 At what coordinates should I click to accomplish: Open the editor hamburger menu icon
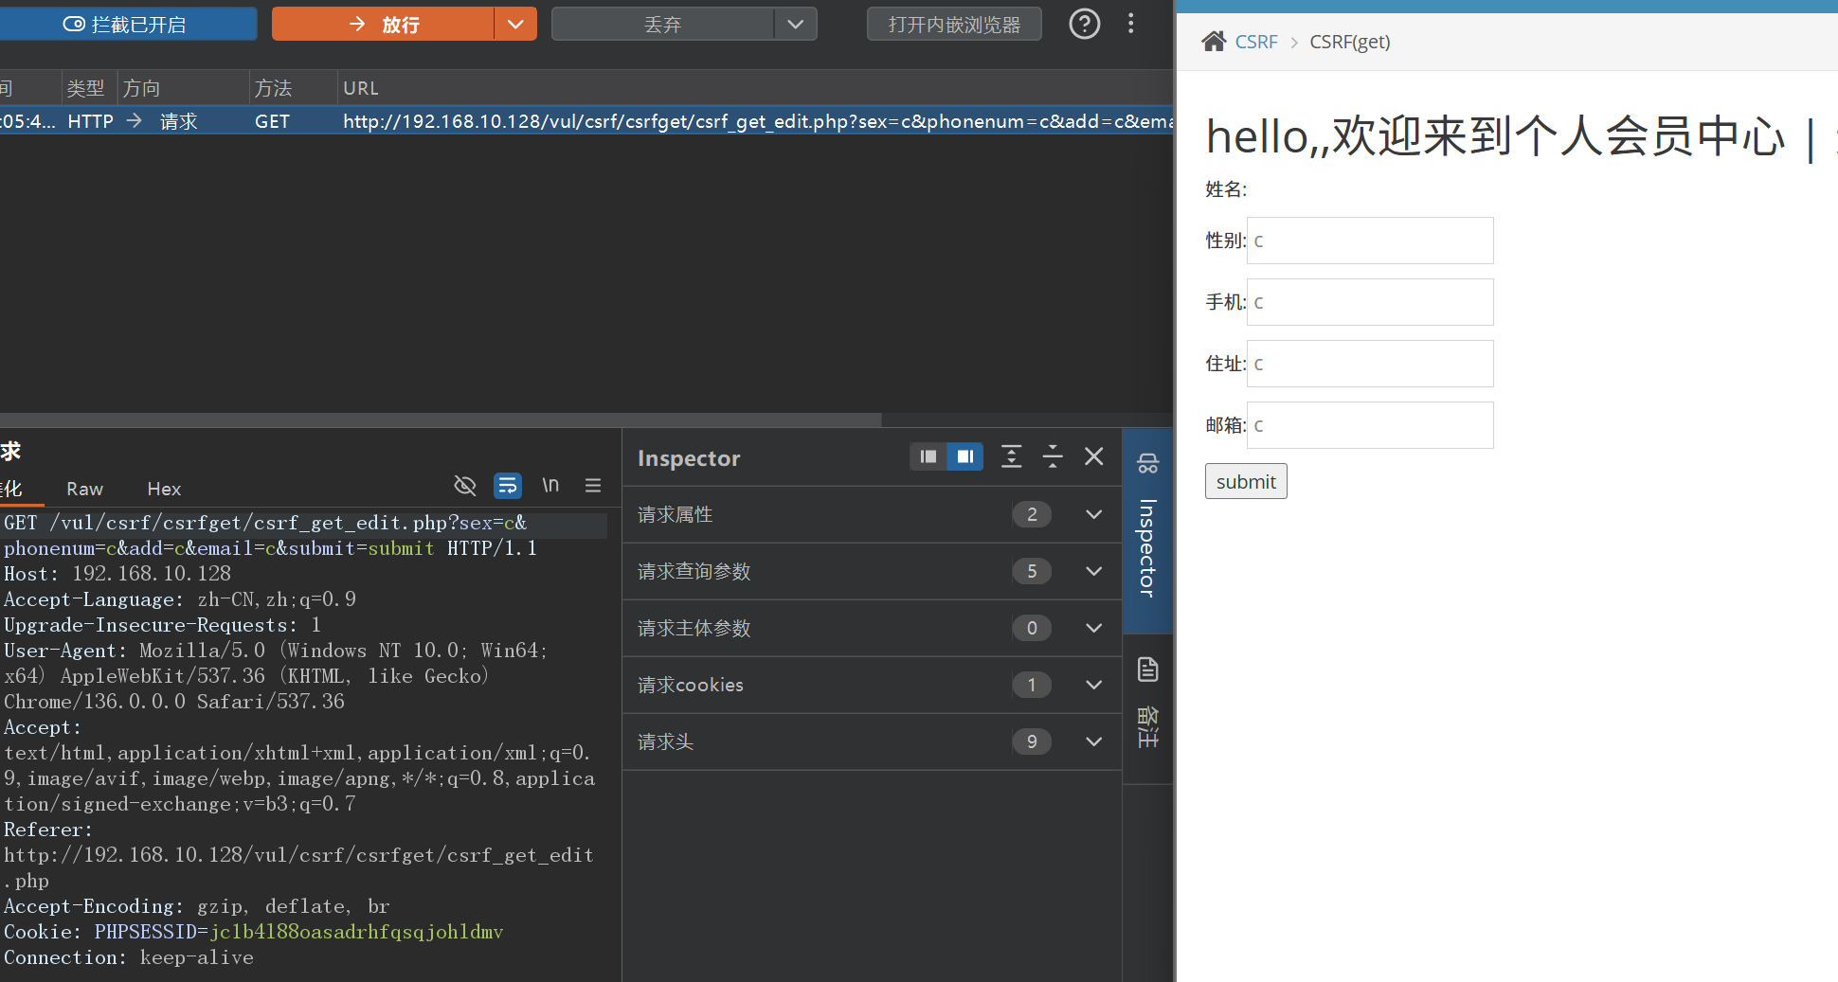[x=593, y=486]
